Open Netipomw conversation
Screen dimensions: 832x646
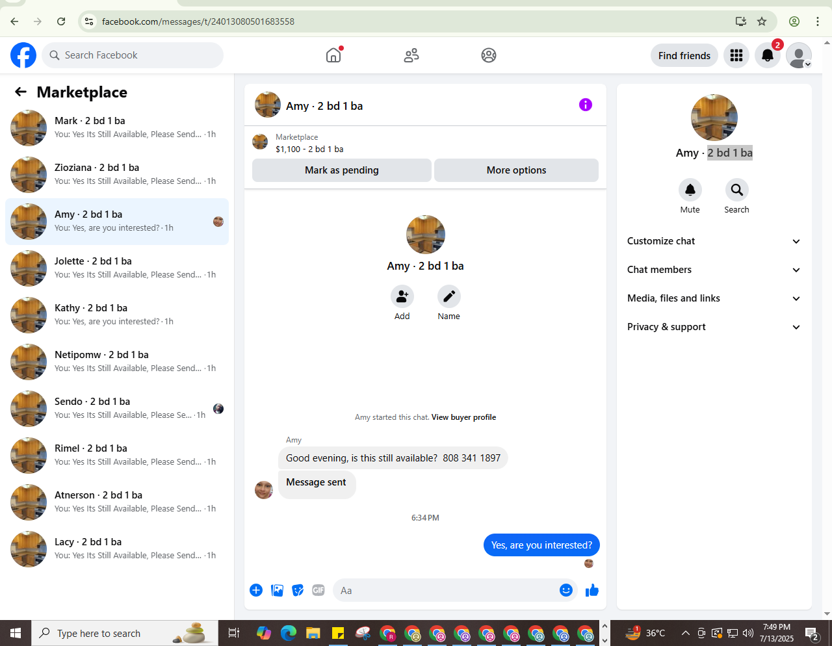point(117,362)
